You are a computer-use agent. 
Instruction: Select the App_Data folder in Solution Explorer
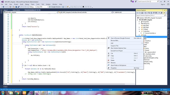[146, 26]
